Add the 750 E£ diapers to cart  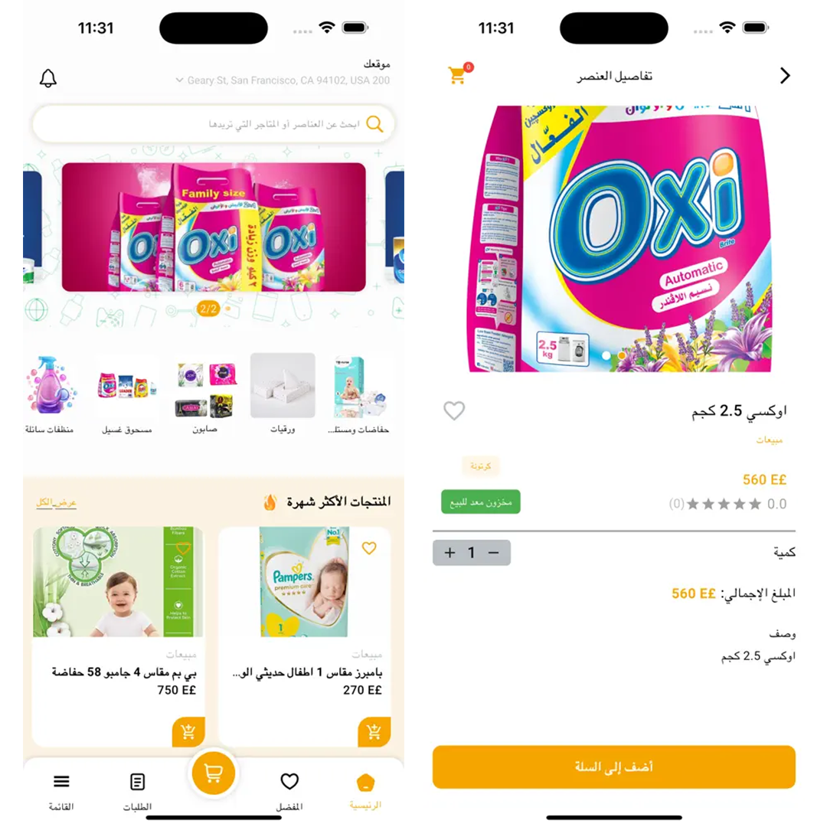coord(188,732)
